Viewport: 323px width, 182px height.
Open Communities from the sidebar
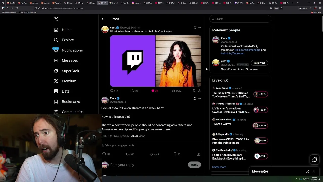point(68,112)
